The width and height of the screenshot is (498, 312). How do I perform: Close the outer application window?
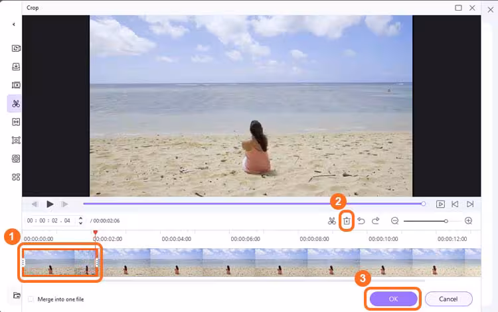click(x=491, y=9)
